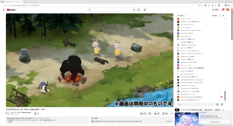Click the 채널 열기 button in chat info
Viewport: 233px width, 126px height.
pyautogui.click(x=169, y=121)
